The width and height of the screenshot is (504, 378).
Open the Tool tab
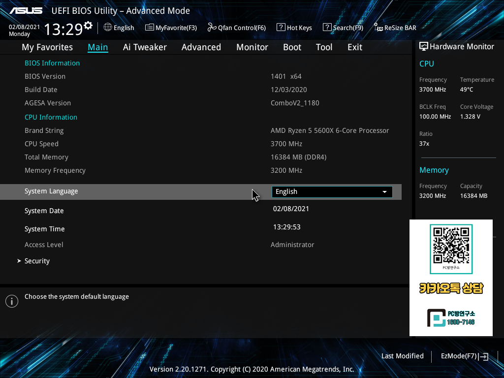coord(324,47)
